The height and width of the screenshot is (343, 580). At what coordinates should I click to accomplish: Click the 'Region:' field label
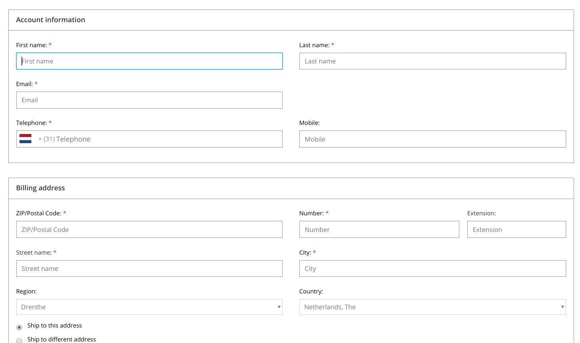26,291
